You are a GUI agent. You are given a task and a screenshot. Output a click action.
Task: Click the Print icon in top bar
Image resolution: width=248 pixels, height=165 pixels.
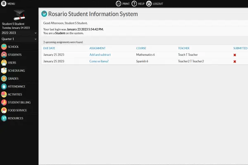tap(119, 3)
